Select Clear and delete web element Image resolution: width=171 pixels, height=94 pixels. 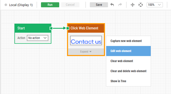click(128, 71)
